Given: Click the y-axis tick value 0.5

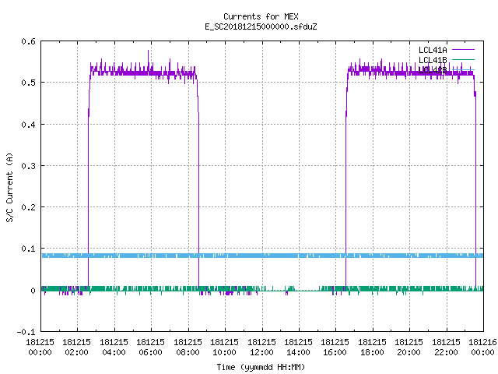Looking at the screenshot, I should pos(28,83).
